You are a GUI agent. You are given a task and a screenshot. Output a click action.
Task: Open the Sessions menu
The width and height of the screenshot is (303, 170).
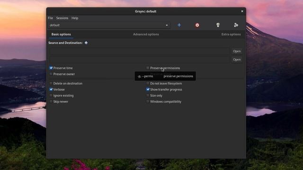(62, 18)
